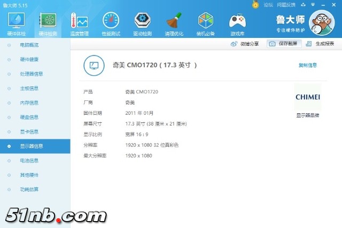Viewport: 342px width, 228px height.
Task: Click the bullet next to 处理器信息
Action: 9,74
